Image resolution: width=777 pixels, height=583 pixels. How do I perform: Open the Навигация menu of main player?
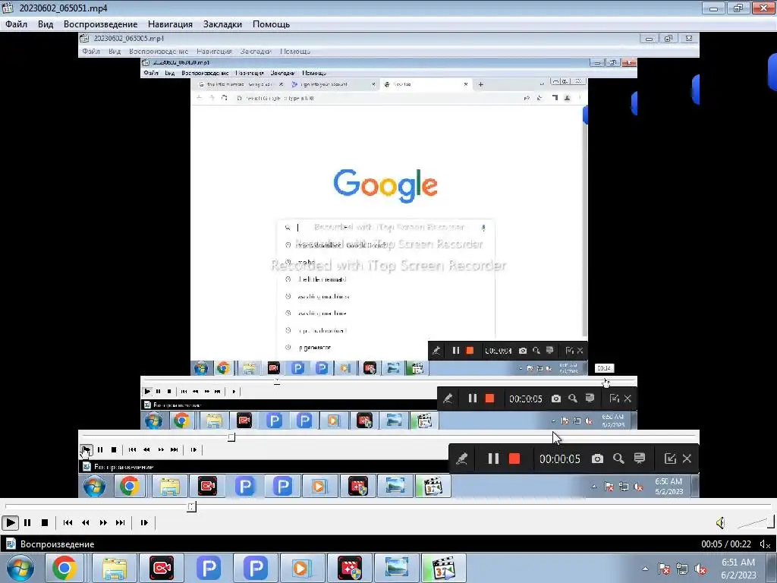pos(170,24)
